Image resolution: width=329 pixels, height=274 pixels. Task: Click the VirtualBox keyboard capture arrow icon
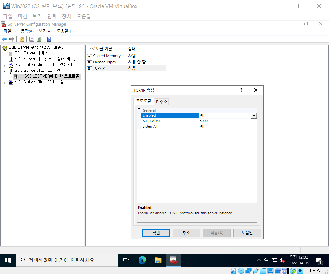point(300,271)
